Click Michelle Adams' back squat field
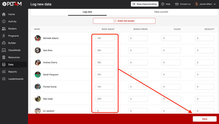Screen dimensions: 219x124 [105, 38]
